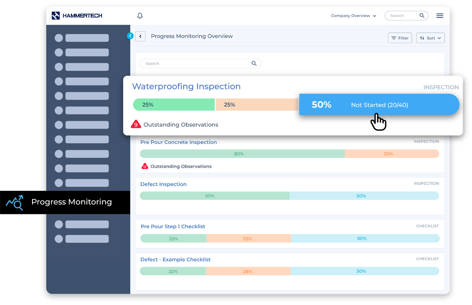Open Pre Pour Step 1 Checklist
The height and width of the screenshot is (305, 472).
point(173,227)
